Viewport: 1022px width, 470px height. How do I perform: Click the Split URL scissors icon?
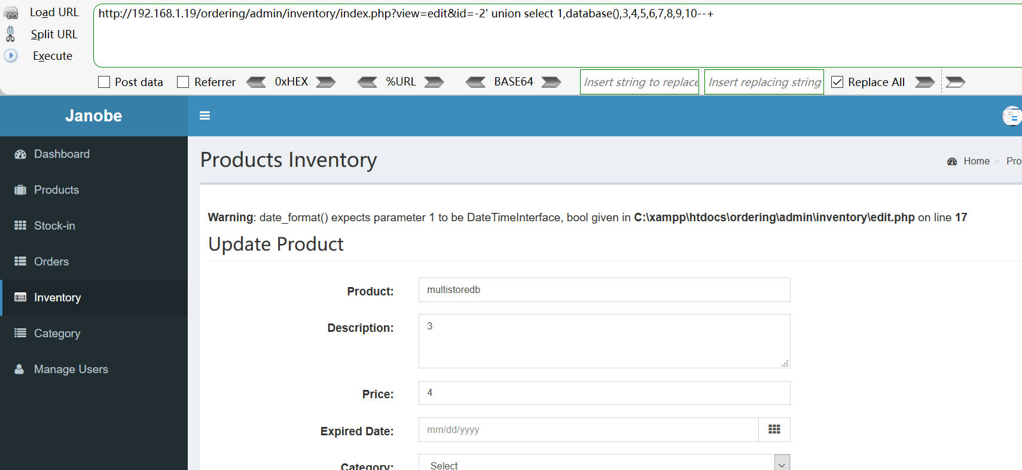pos(10,34)
